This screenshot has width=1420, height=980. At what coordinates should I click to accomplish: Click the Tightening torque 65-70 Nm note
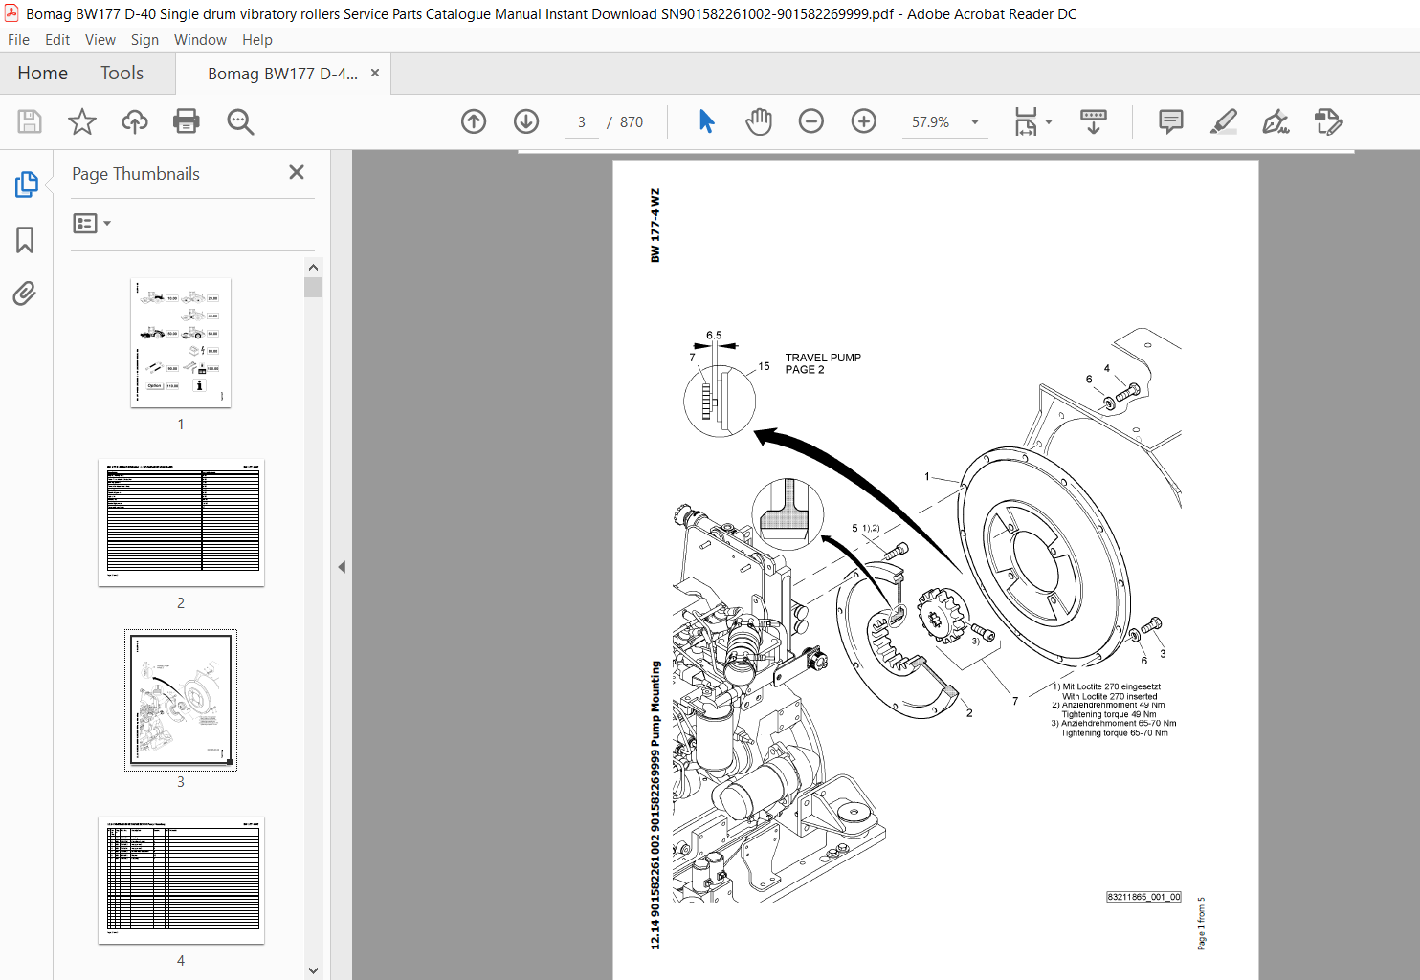1114,733
